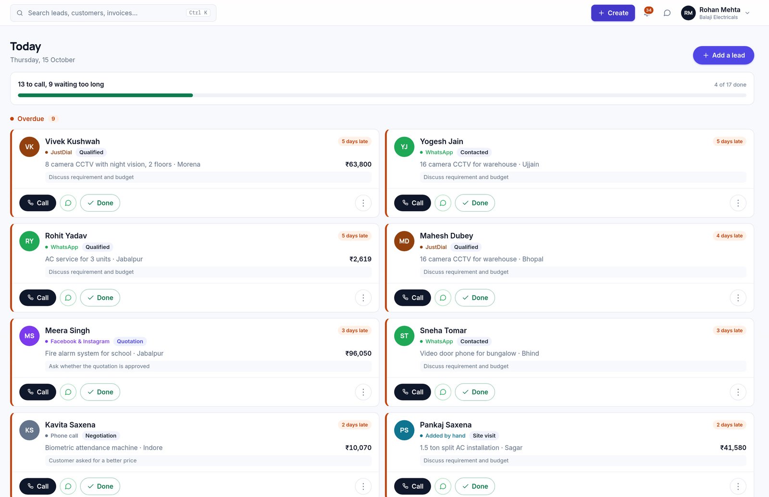Screen dimensions: 769x497
Task: Click the Negotiation stage tag on Kavita Saxena
Action: pos(101,436)
